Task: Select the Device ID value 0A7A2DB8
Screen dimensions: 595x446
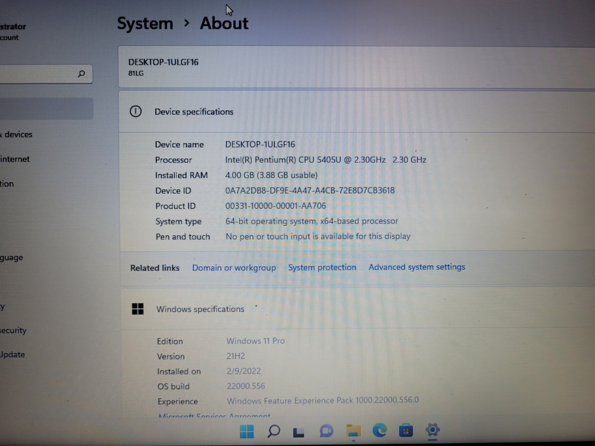Action: coord(310,190)
